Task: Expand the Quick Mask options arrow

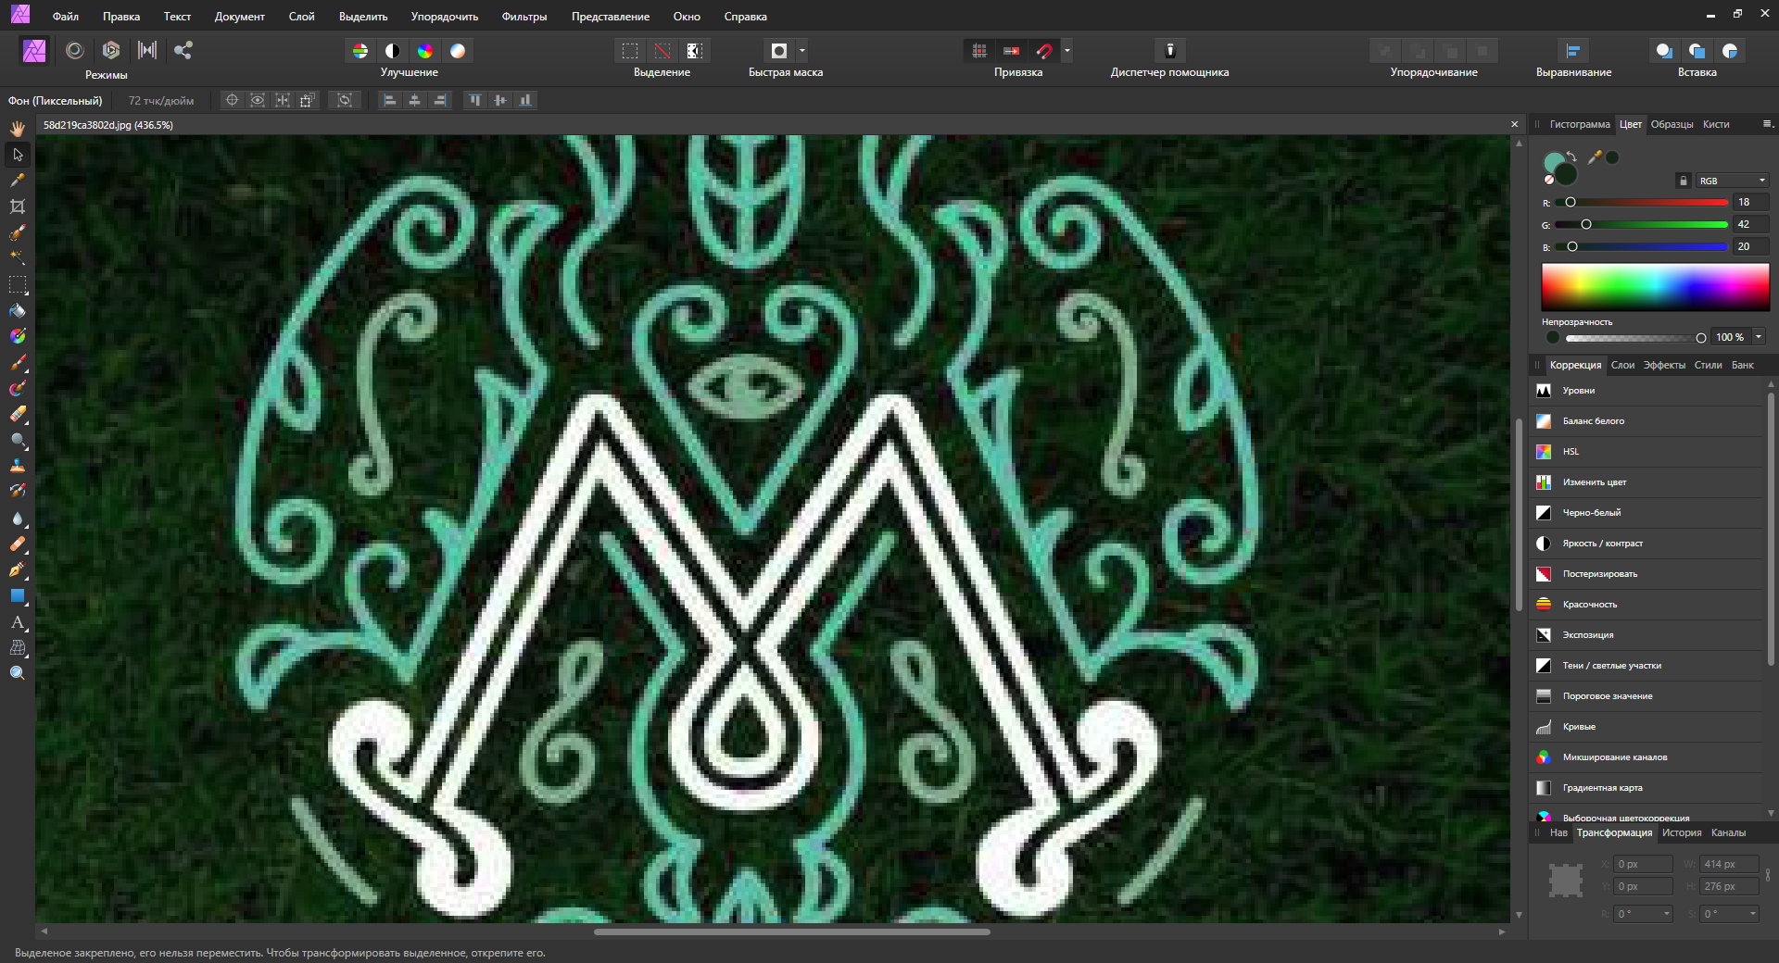Action: [802, 51]
